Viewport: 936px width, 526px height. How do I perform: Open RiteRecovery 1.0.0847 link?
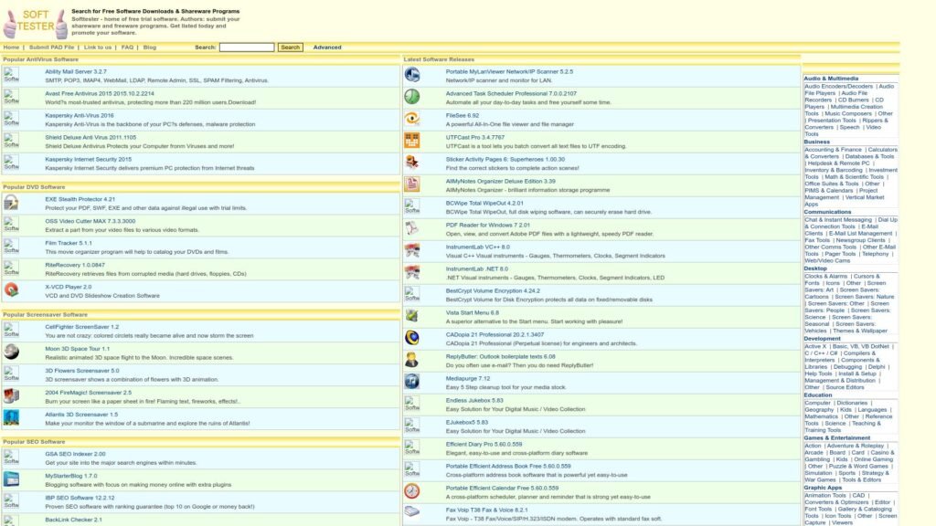tap(75, 265)
